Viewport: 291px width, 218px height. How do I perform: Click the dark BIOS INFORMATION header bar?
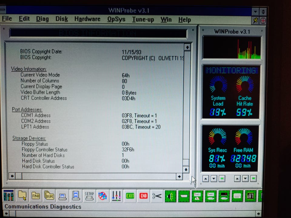(x=98, y=33)
